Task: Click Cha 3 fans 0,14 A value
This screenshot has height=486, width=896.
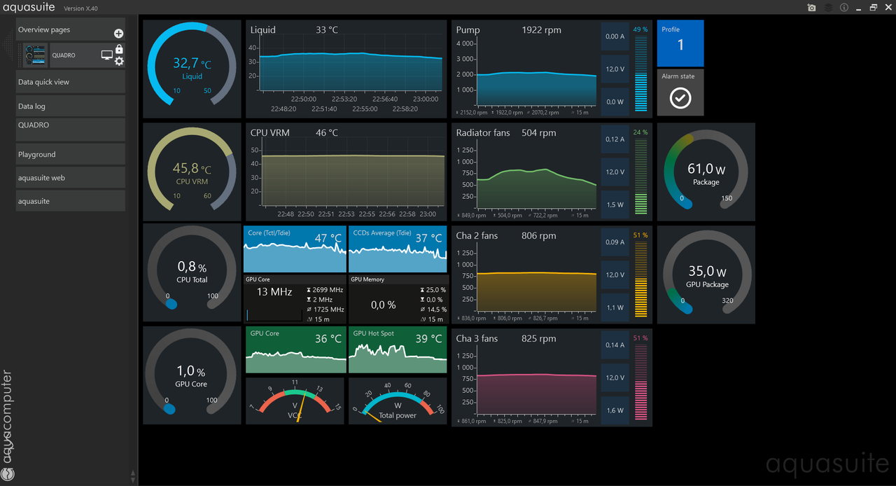Action: [x=615, y=345]
